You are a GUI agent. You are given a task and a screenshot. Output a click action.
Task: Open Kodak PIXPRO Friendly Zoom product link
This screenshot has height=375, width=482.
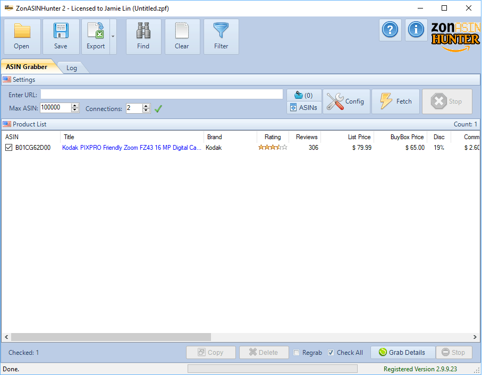132,148
